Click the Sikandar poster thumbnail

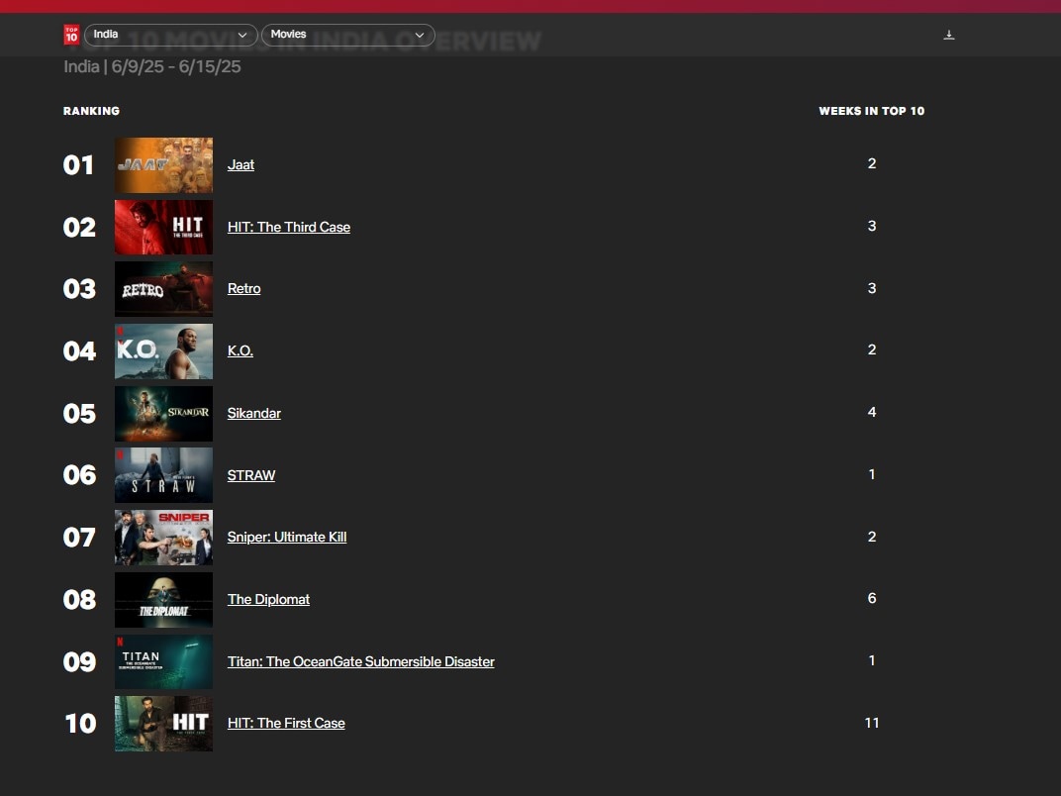pos(163,414)
